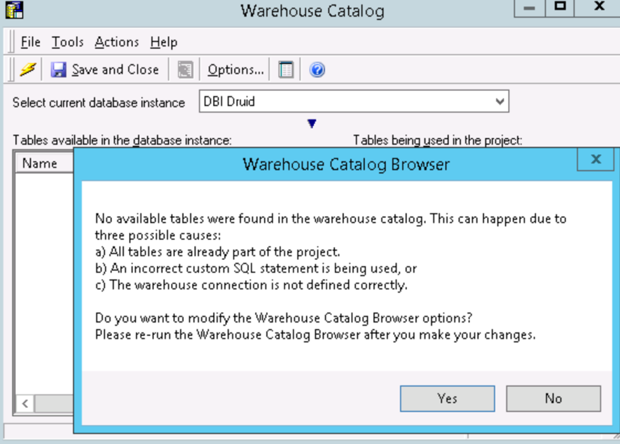Click the Name column header

[x=40, y=163]
